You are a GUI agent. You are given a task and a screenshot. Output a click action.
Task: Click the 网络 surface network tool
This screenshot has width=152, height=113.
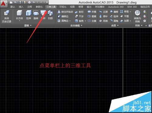(x=103, y=21)
